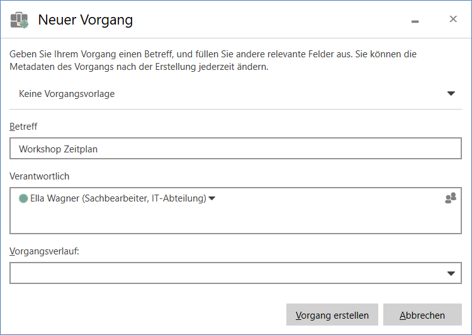Minimize the Neuer Vorgang dialog

pos(415,21)
